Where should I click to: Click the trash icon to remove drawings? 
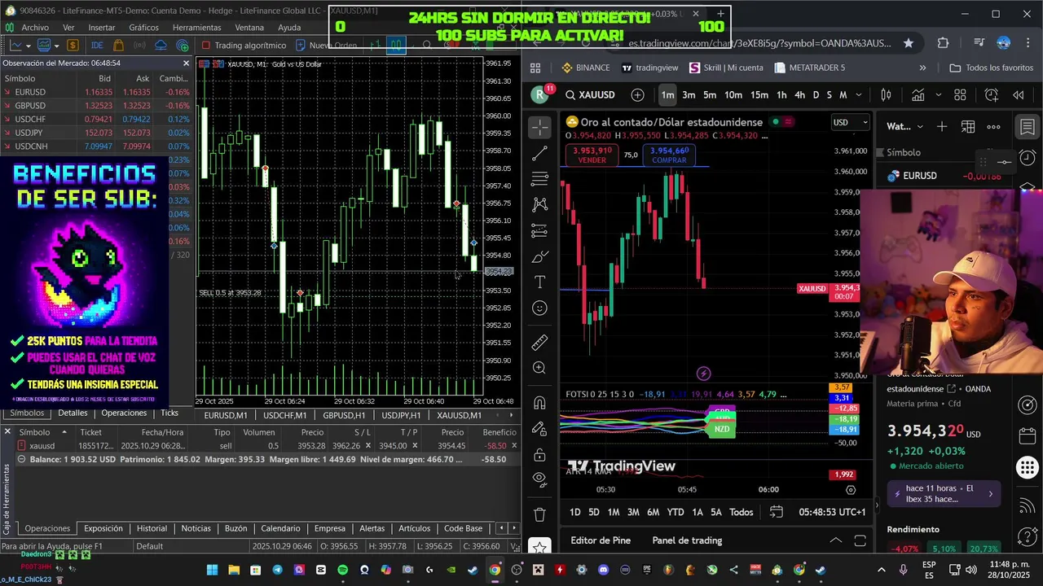[x=539, y=514]
